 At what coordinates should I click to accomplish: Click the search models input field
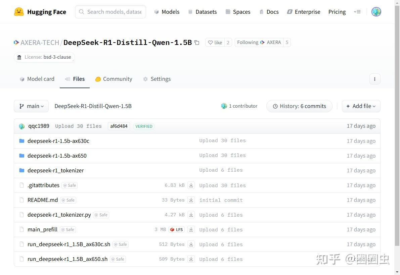(x=110, y=12)
